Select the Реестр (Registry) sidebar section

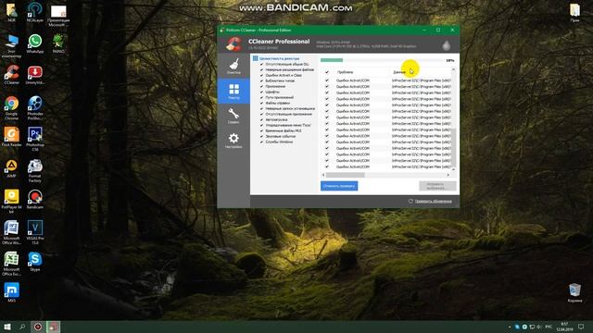(233, 91)
